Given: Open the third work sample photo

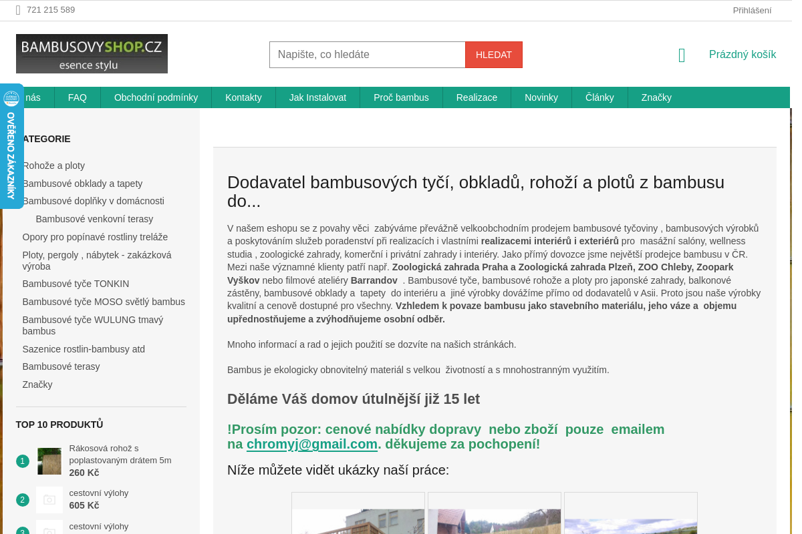Looking at the screenshot, I should 631,513.
